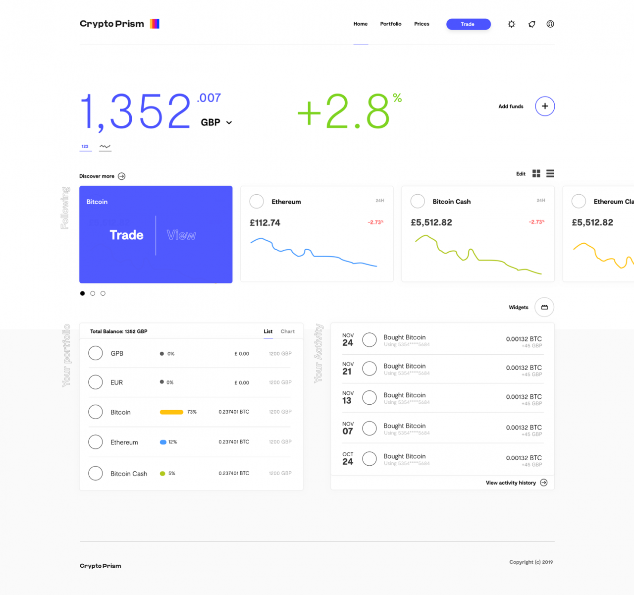Switch portfolio to List tab
Viewport: 634px width, 595px height.
(x=268, y=331)
